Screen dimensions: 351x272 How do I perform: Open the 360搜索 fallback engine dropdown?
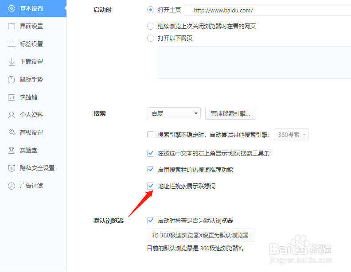pos(291,135)
